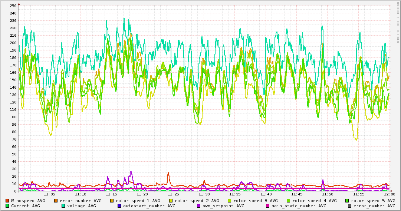Click the 'Current AVG' legend label
The height and width of the screenshot is (211, 401).
tap(25, 206)
